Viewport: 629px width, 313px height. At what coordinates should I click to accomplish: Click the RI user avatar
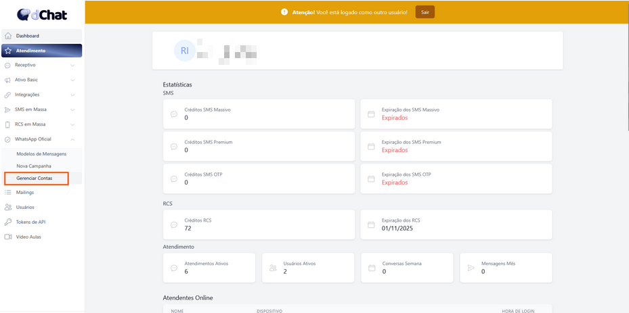[x=184, y=50]
